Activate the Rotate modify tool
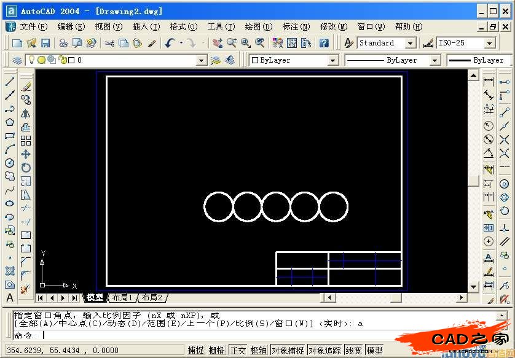Viewport: 515px width, 358px height. point(26,168)
